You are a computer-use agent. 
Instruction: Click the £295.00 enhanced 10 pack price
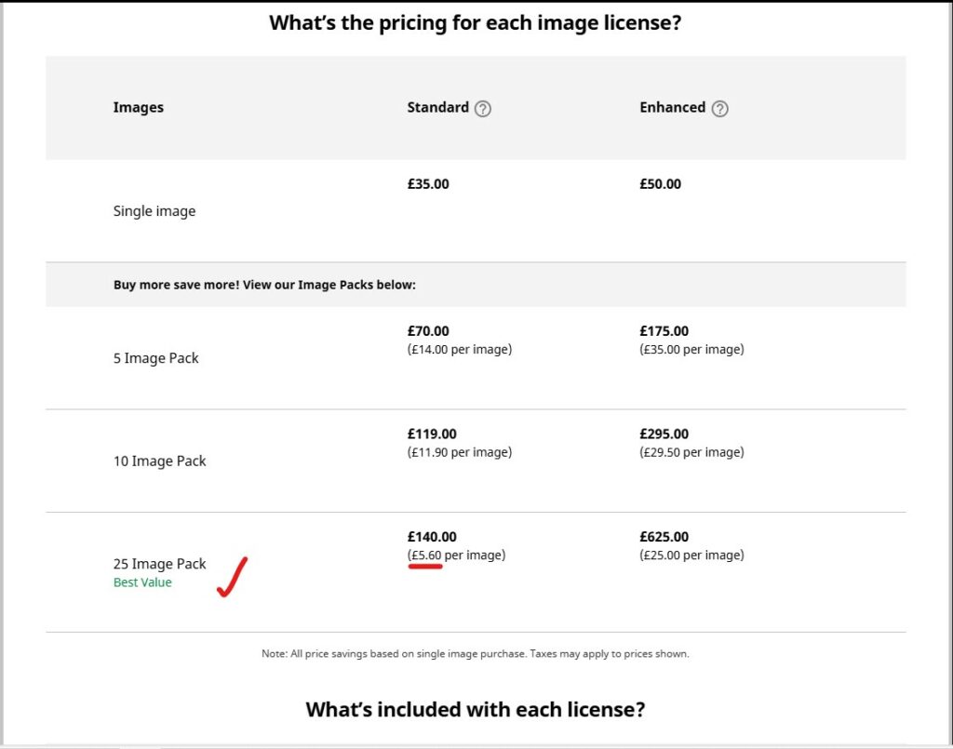664,434
